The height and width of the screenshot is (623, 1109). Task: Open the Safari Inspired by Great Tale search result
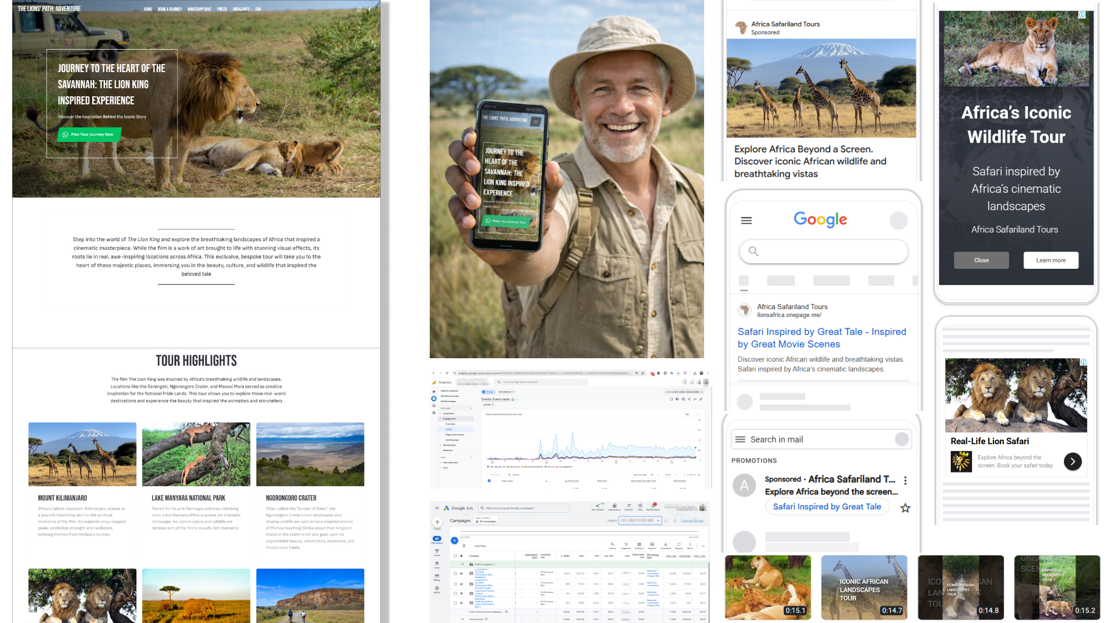tap(822, 338)
